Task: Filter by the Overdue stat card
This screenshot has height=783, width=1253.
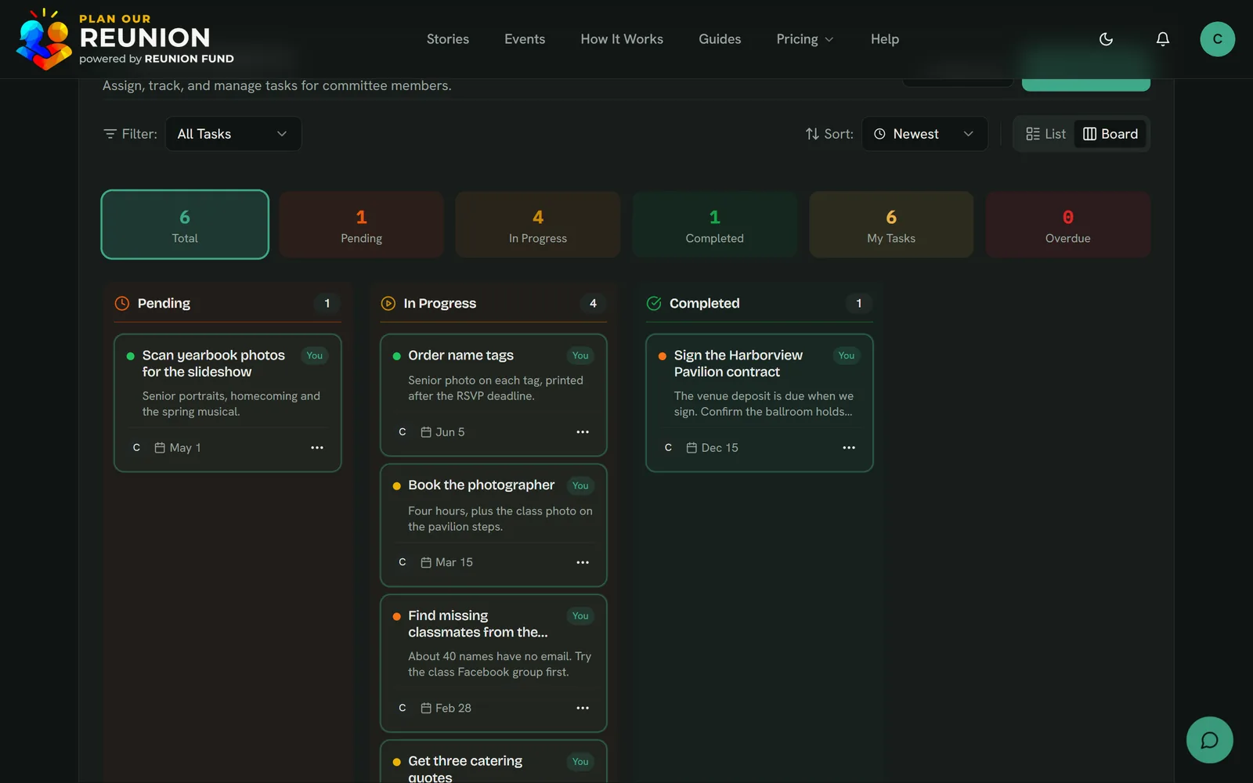Action: [x=1068, y=225]
